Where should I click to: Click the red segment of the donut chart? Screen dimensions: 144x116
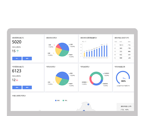point(91,80)
